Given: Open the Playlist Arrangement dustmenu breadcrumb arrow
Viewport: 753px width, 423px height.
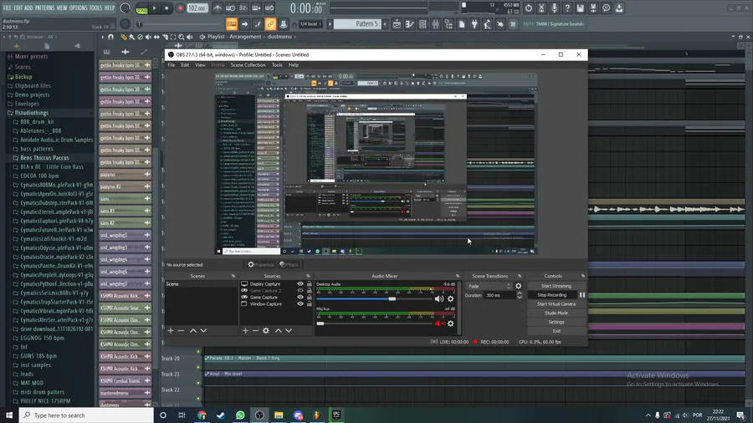Looking at the screenshot, I should (x=295, y=37).
